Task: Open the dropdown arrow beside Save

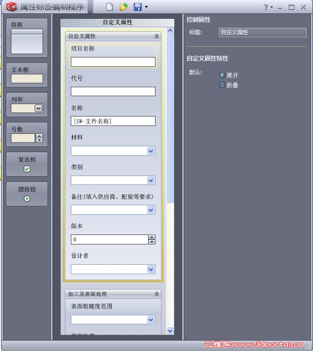Action: pyautogui.click(x=147, y=7)
